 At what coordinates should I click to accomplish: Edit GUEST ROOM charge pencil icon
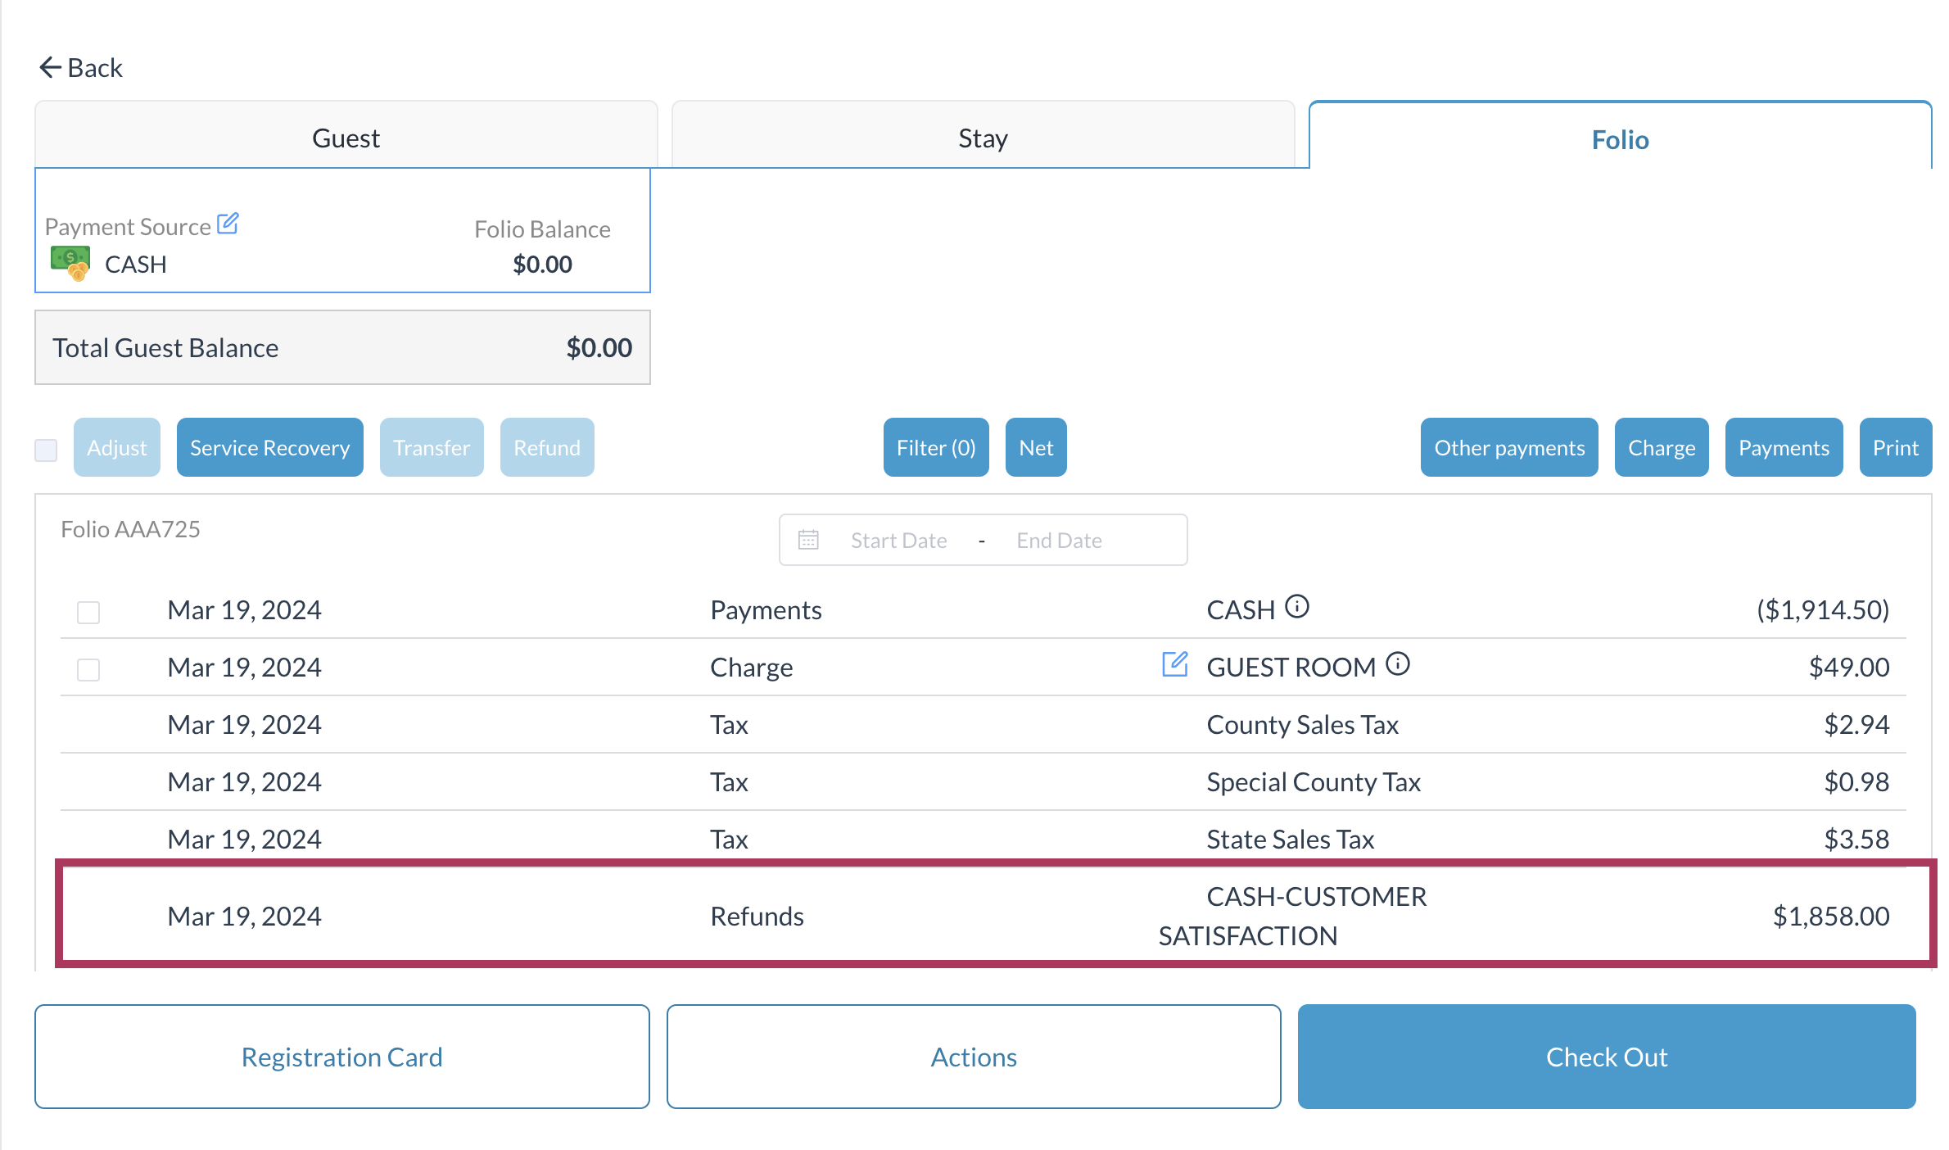point(1174,664)
